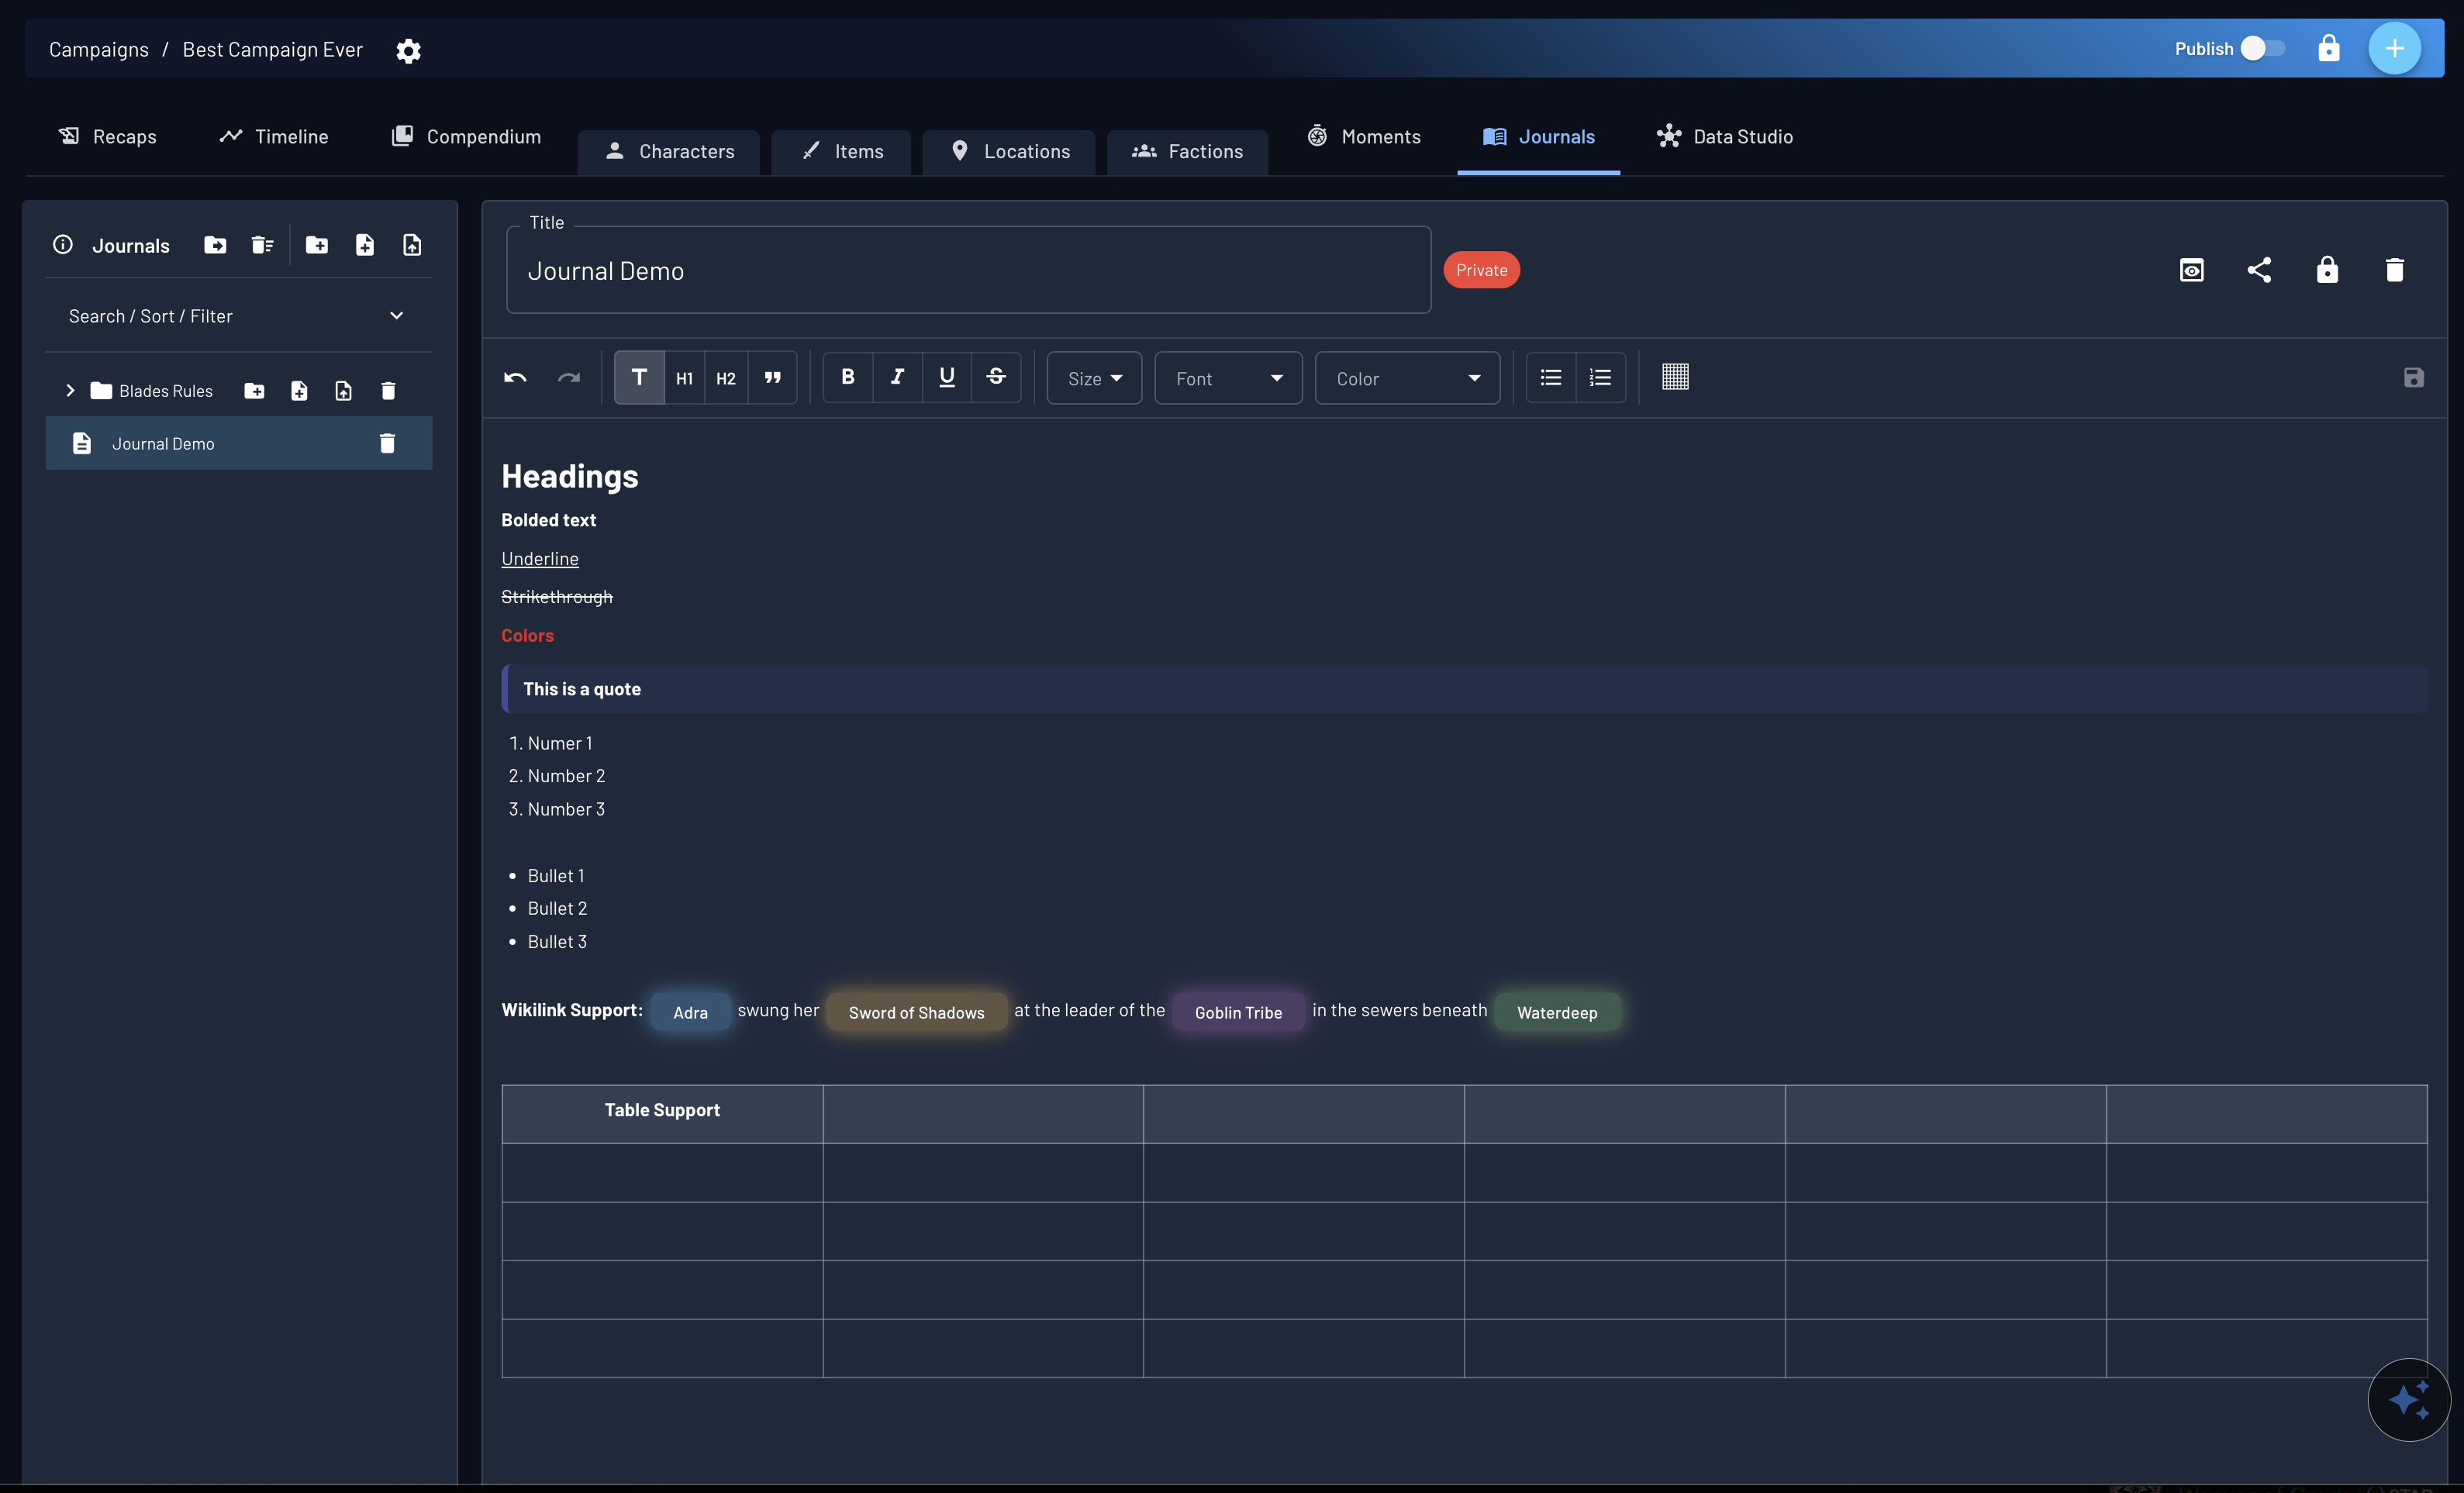Insert a table using the grid icon
This screenshot has height=1493, width=2464.
pyautogui.click(x=1675, y=377)
